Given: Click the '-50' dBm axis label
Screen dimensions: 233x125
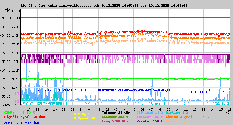Looking at the screenshot, I should (3, 18).
